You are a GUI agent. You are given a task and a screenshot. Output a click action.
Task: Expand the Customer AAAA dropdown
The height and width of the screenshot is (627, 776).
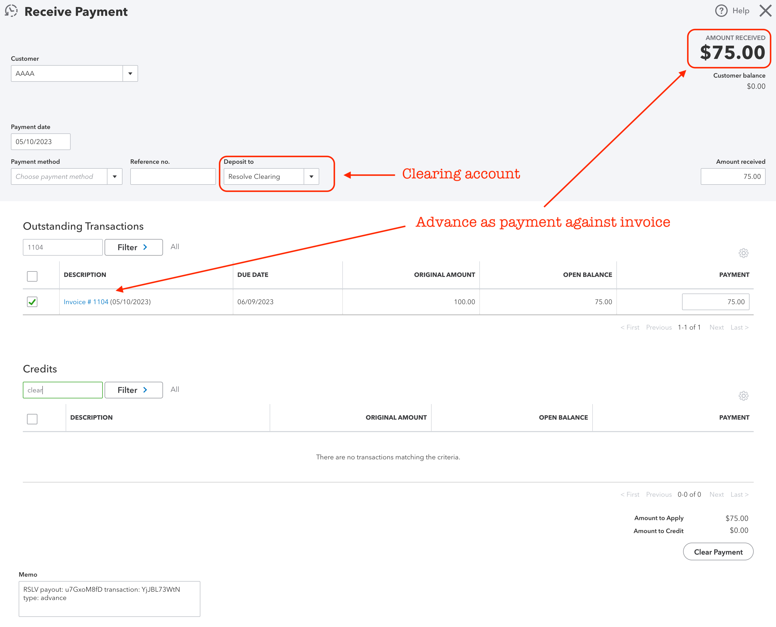coord(130,74)
